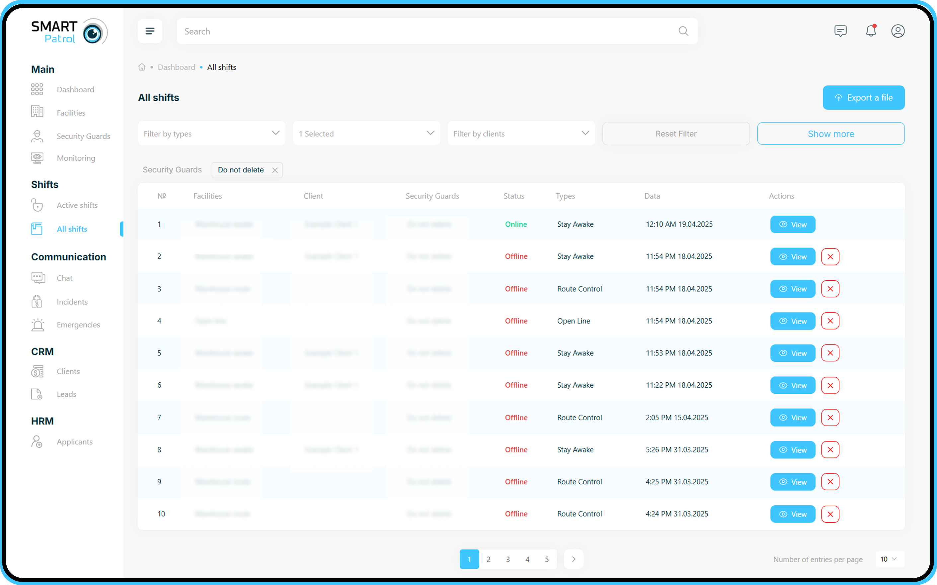Open the '1 Selected' guards dropdown
937x585 pixels.
[366, 134]
